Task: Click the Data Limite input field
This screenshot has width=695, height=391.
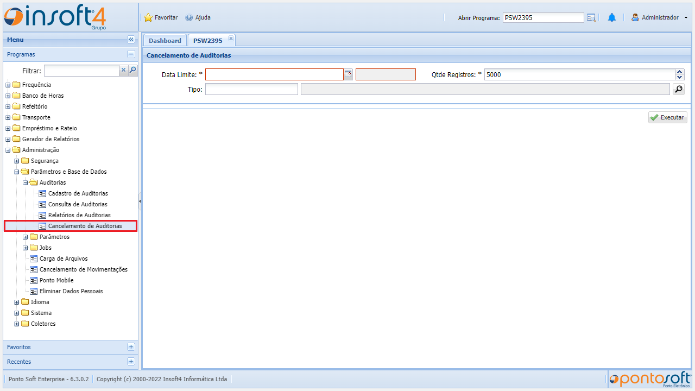Action: tap(274, 74)
